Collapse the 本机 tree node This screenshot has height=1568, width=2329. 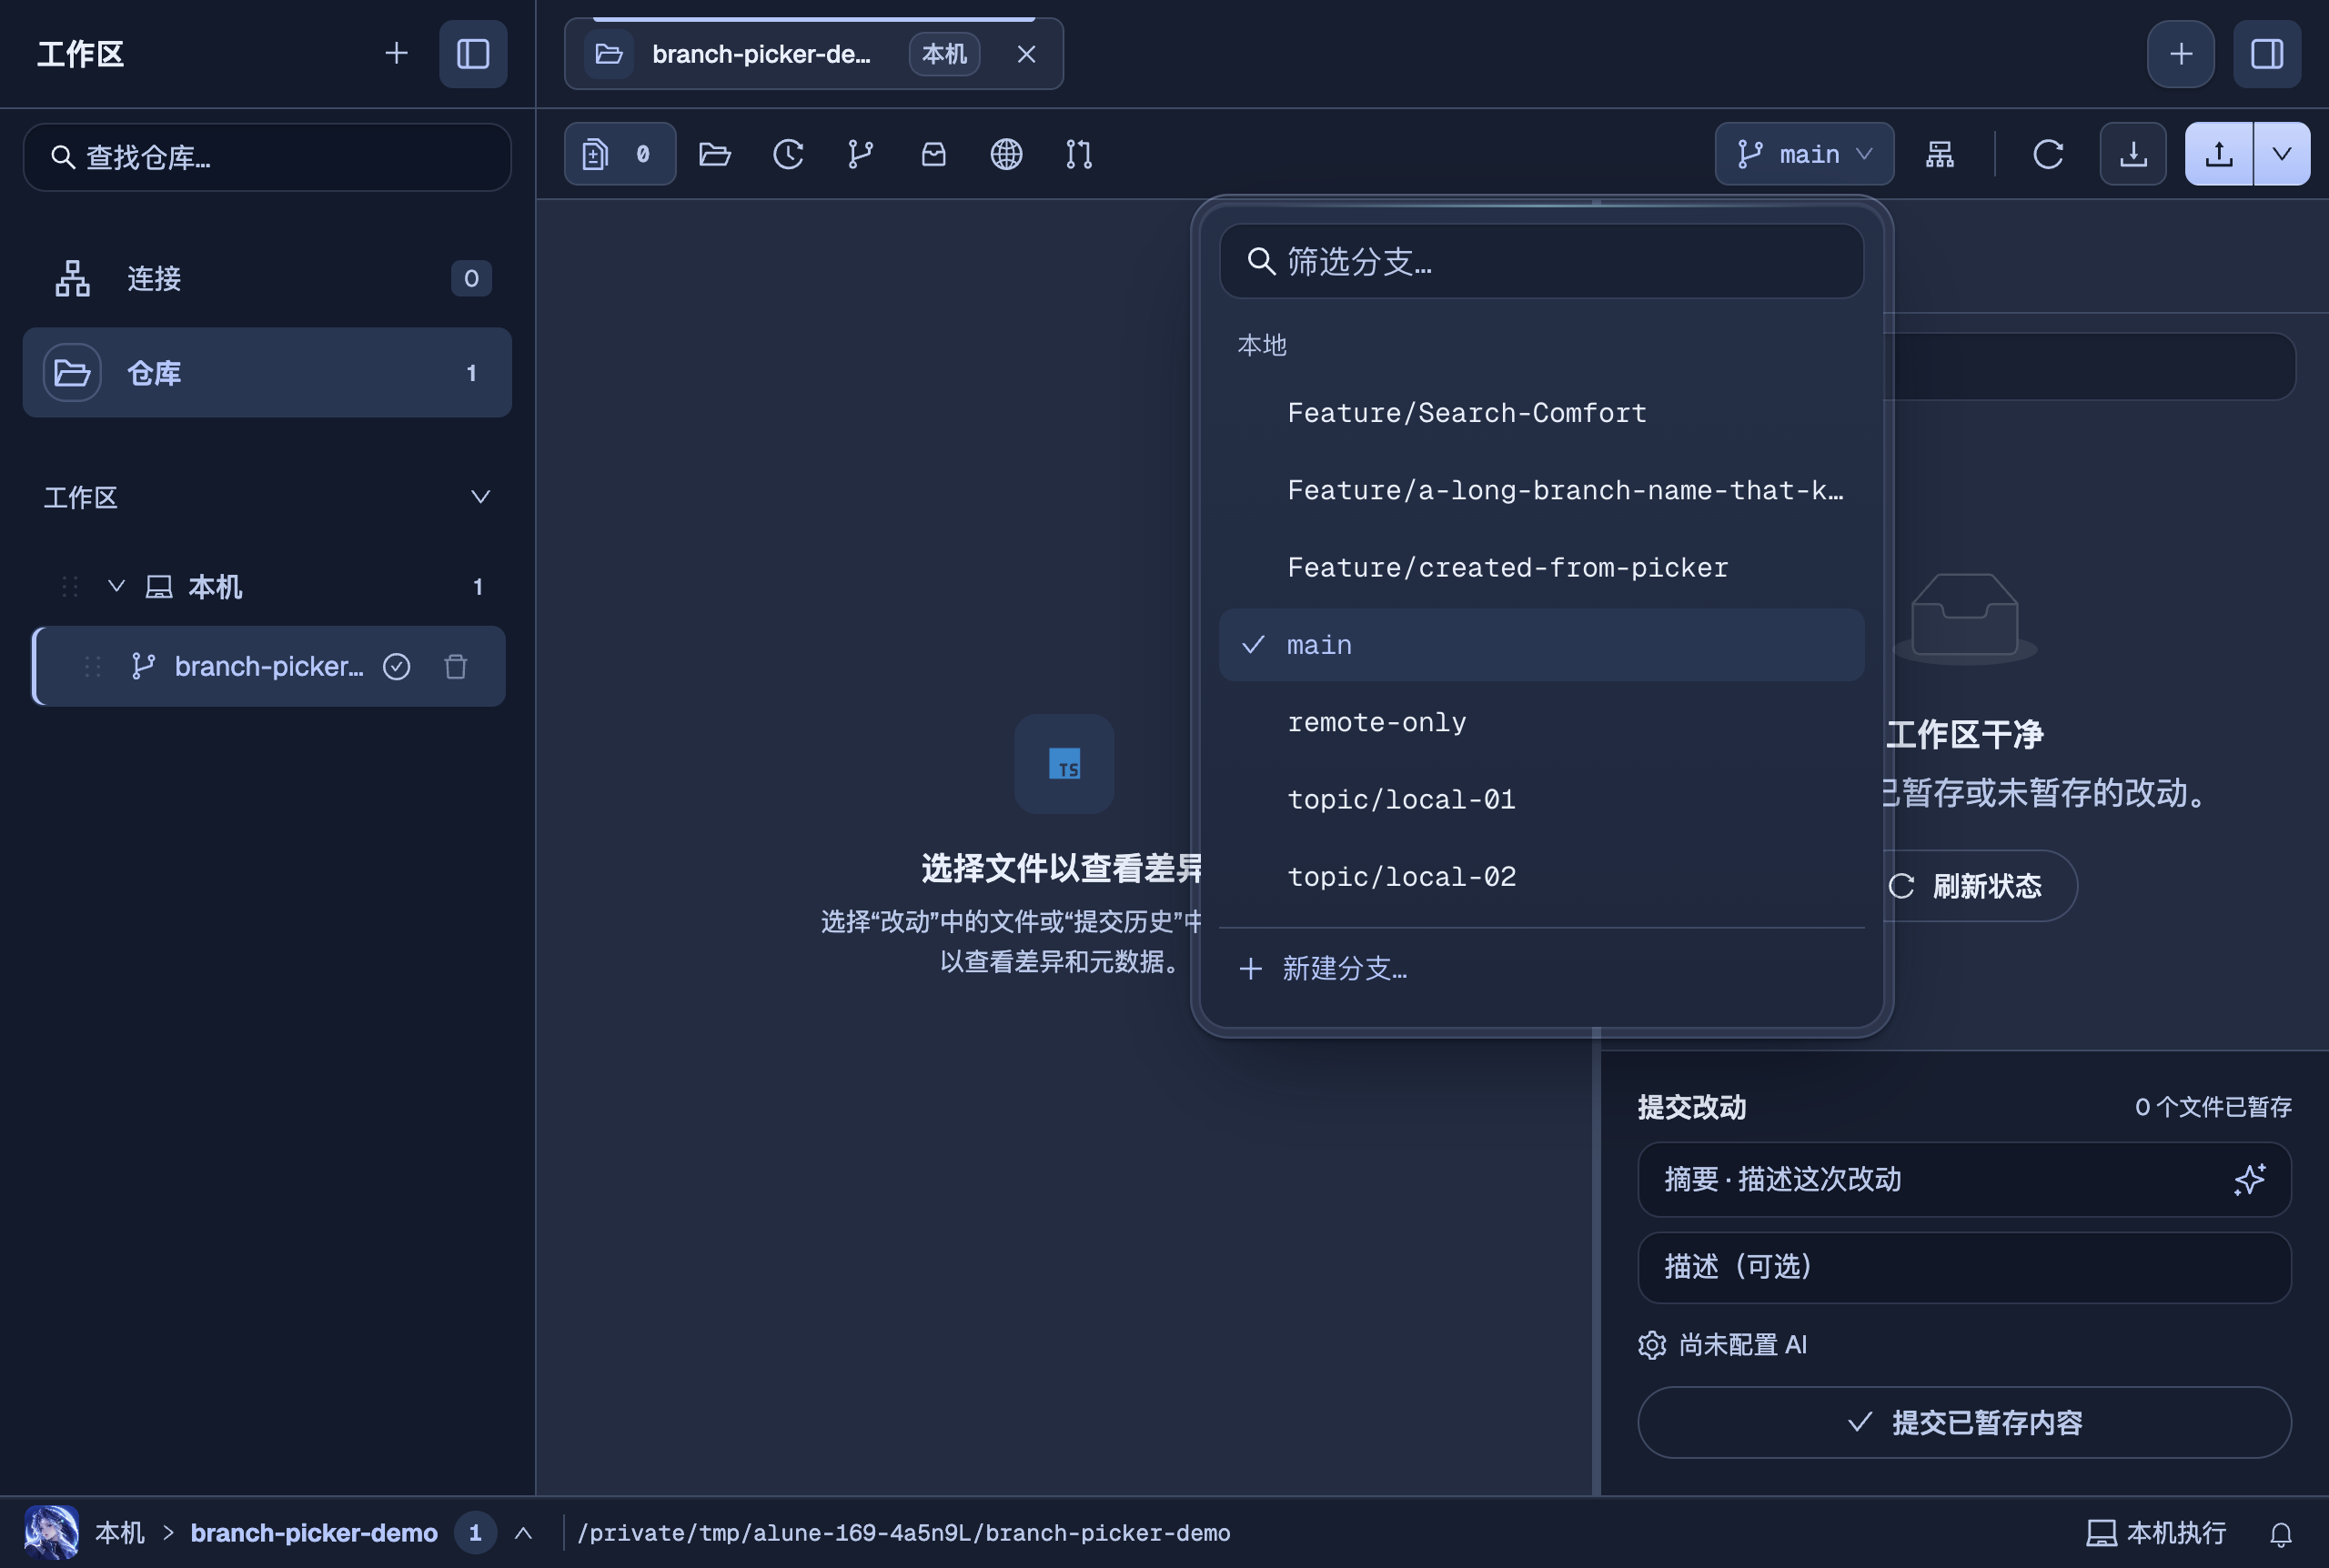coord(116,586)
